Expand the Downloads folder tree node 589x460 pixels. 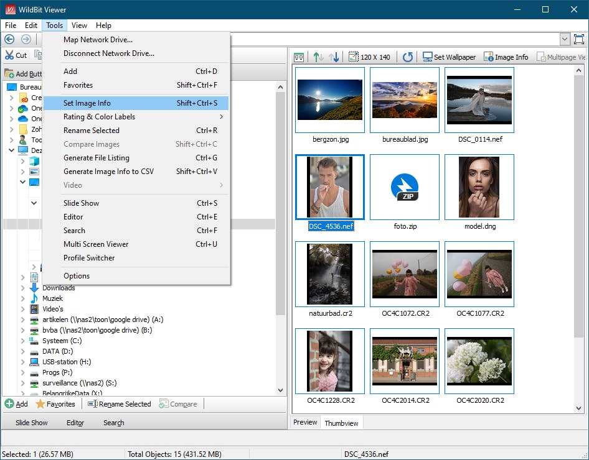pyautogui.click(x=23, y=288)
